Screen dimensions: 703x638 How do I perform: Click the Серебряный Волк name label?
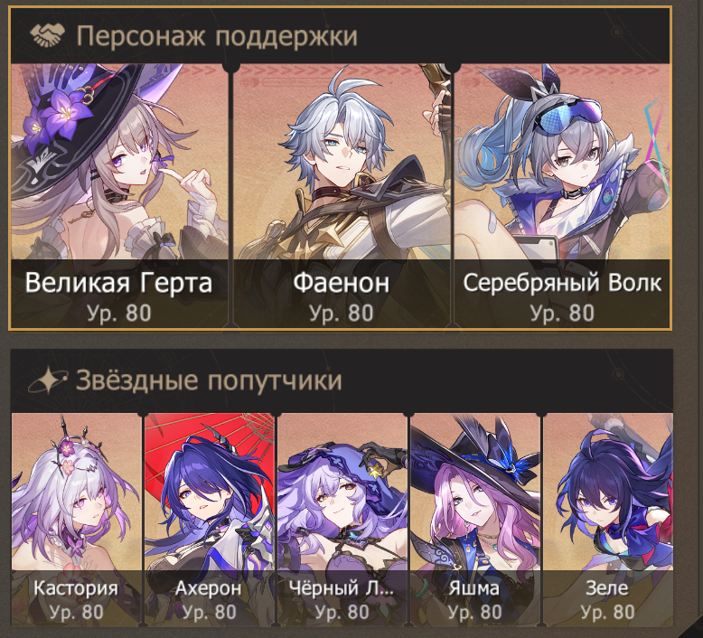[562, 283]
